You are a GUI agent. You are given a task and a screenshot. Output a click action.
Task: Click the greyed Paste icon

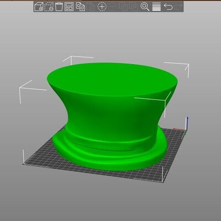tap(91, 7)
